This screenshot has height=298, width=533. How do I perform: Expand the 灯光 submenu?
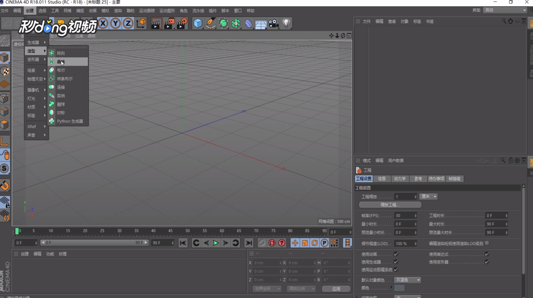point(36,99)
